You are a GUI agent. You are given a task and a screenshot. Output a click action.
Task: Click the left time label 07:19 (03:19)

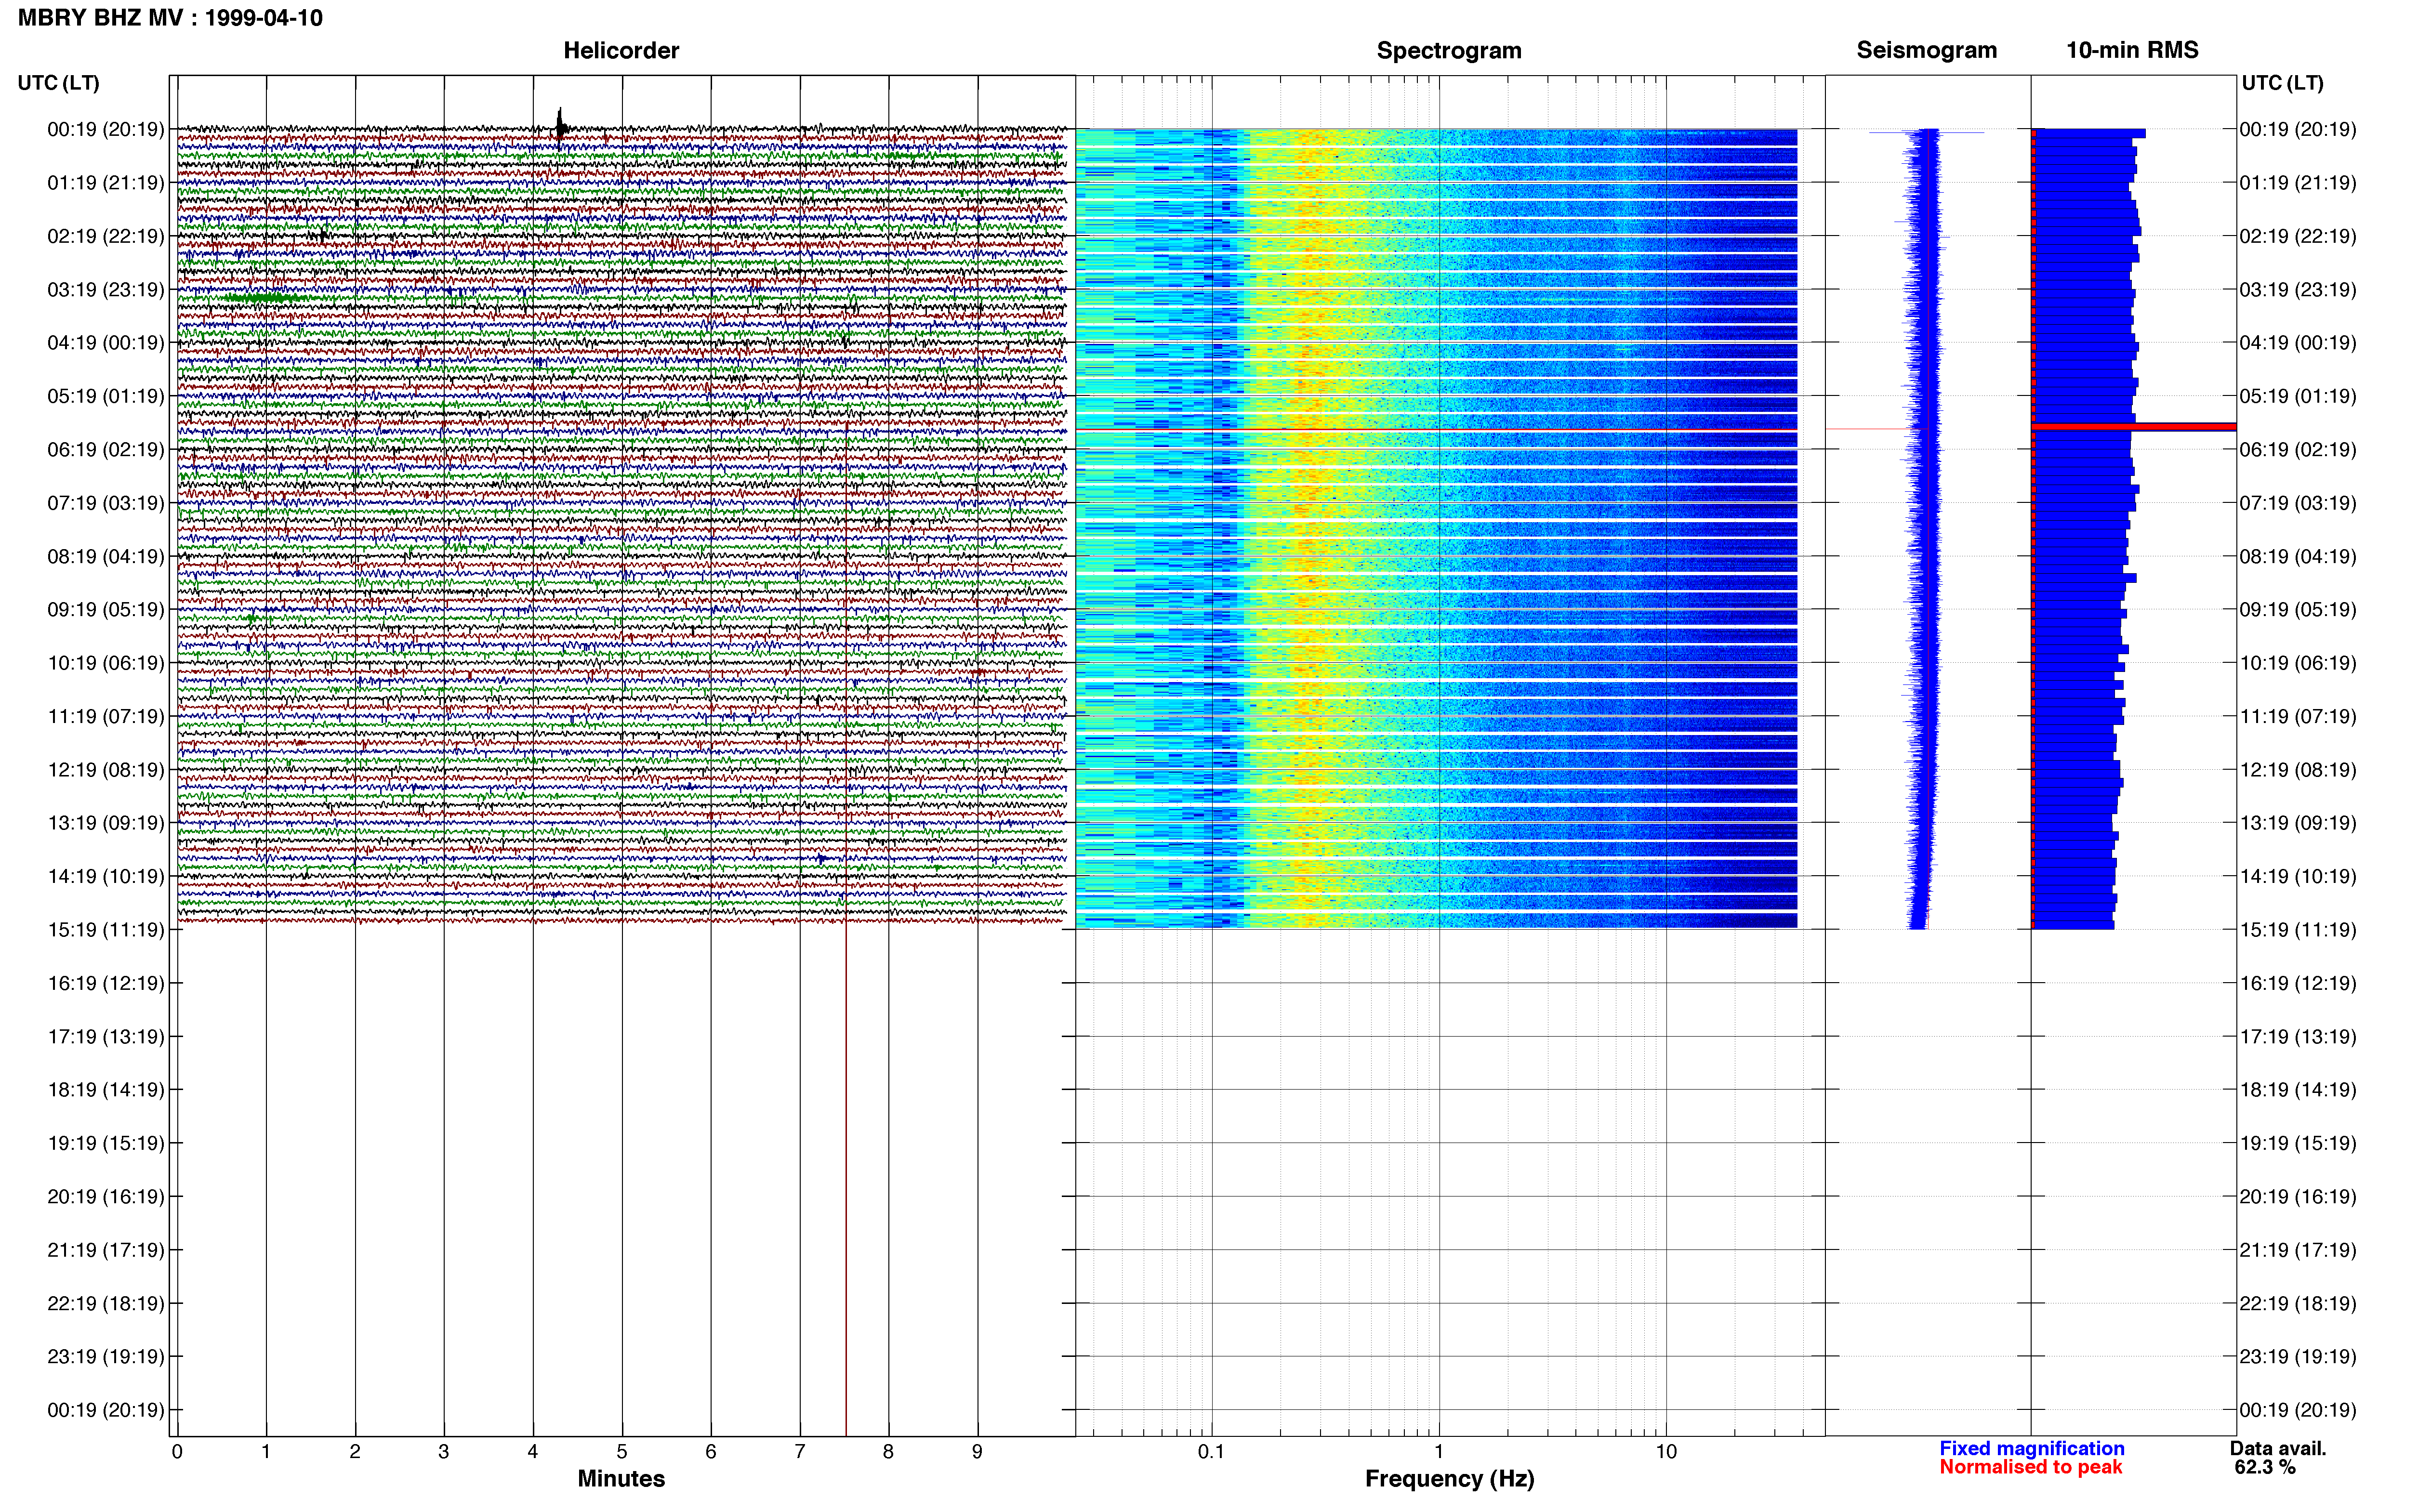(106, 503)
